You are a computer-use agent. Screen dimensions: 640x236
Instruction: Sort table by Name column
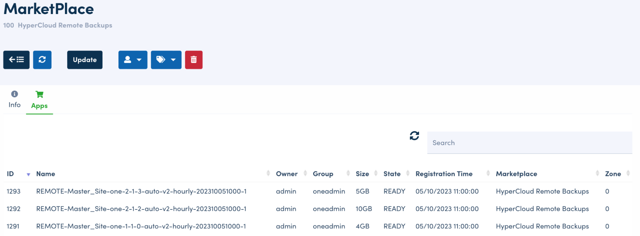(x=46, y=174)
